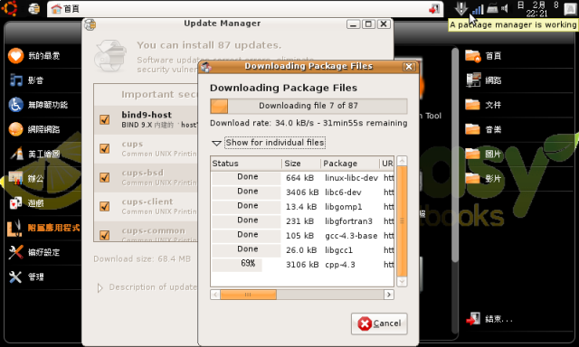Select the cpp-4.3 row at 69%
The height and width of the screenshot is (347, 579).
302,265
